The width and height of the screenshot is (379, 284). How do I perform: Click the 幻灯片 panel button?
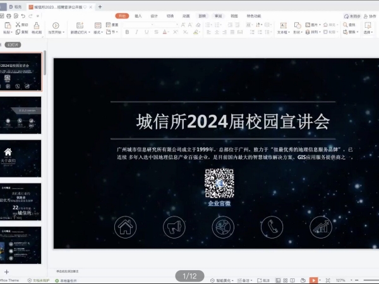13,45
